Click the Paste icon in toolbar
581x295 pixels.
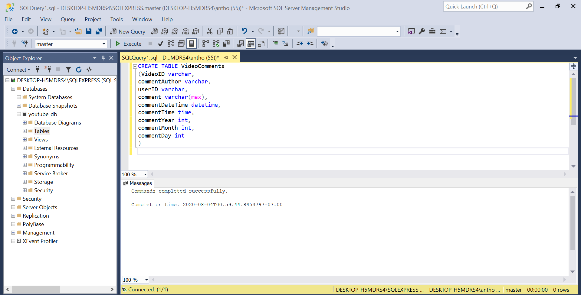230,31
